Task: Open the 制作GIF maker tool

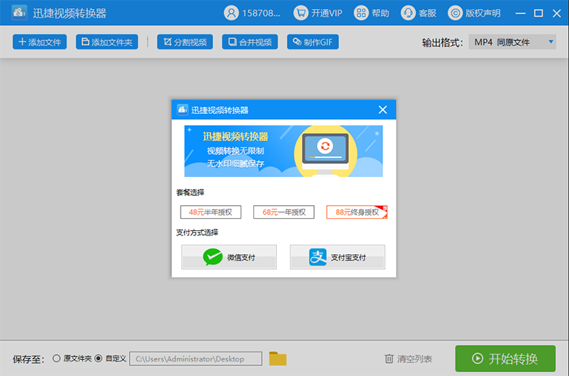Action: pos(313,42)
